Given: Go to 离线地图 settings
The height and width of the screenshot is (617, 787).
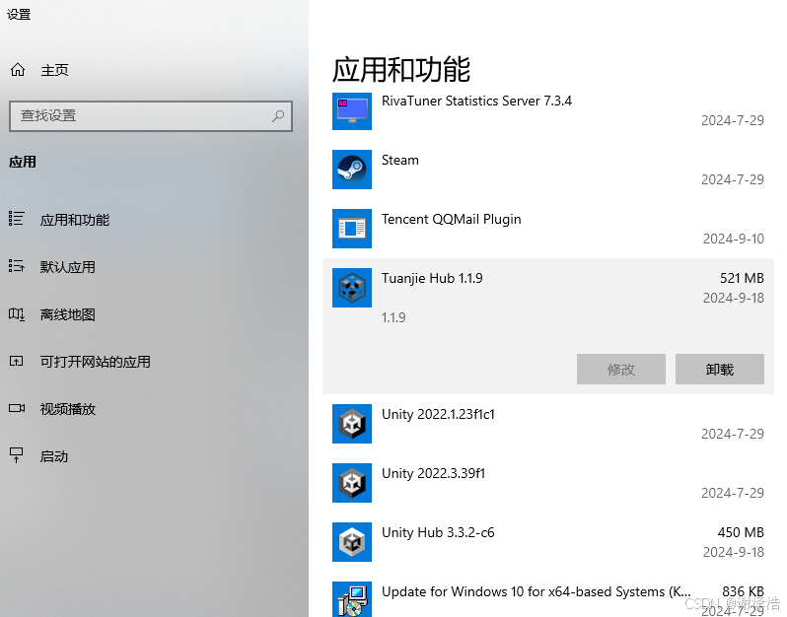Looking at the screenshot, I should 68,314.
